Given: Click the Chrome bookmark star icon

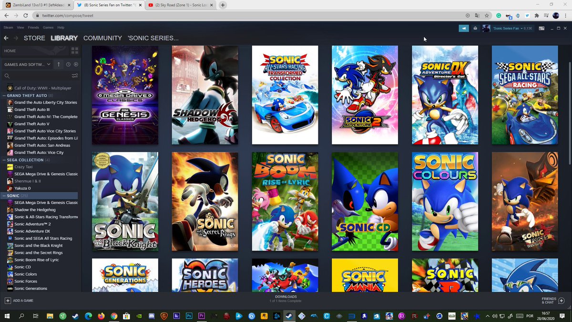Looking at the screenshot, I should point(487,16).
